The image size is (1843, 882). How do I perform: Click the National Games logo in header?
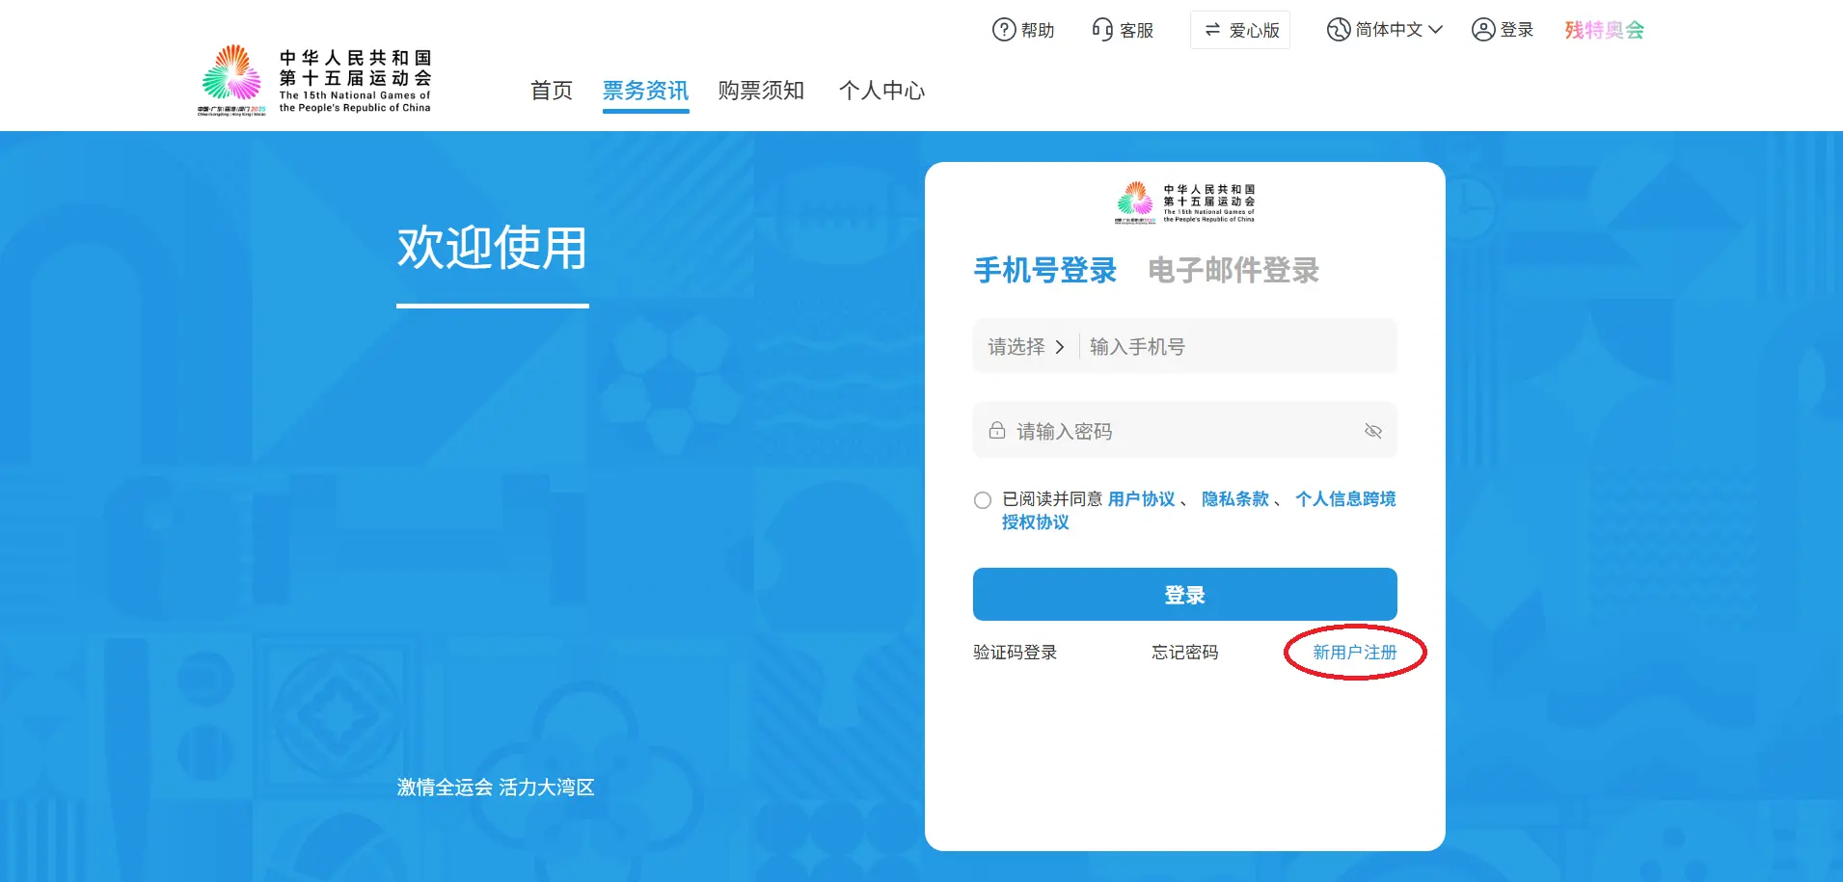click(315, 80)
